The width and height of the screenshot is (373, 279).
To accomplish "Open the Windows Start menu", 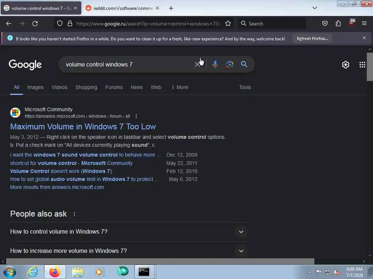I will point(10,272).
